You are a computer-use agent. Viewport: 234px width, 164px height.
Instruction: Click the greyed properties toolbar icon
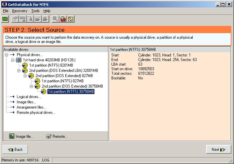click(x=15, y=19)
